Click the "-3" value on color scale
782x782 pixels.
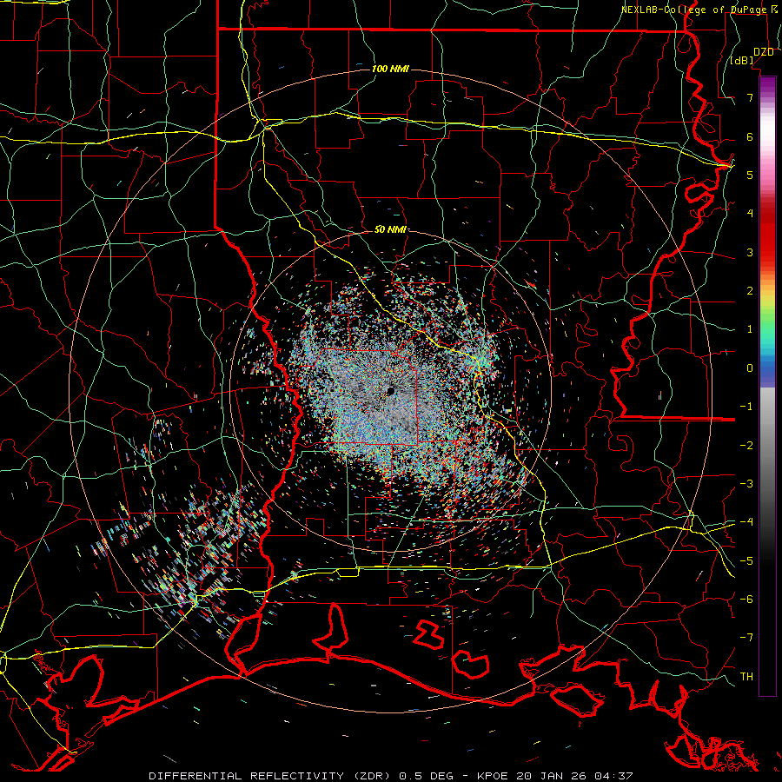coord(746,484)
